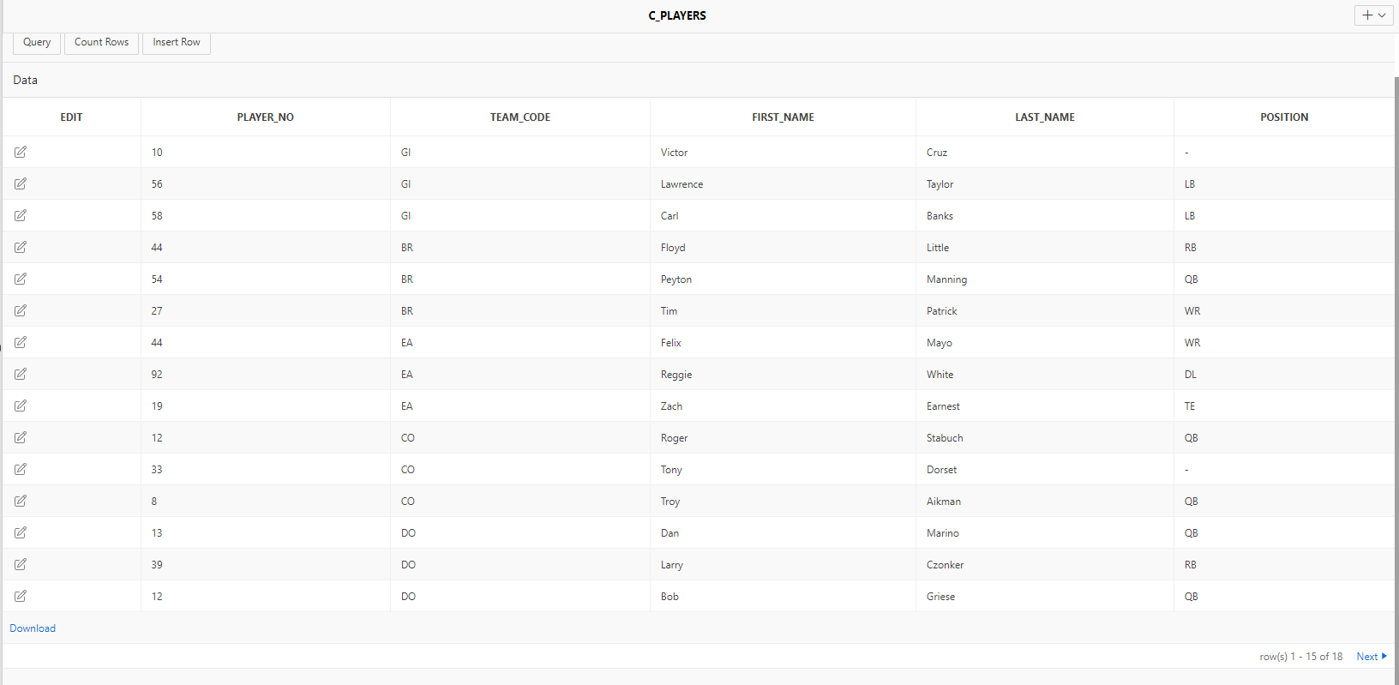Click the PLAYER_NO column header
1399x685 pixels.
coord(266,117)
